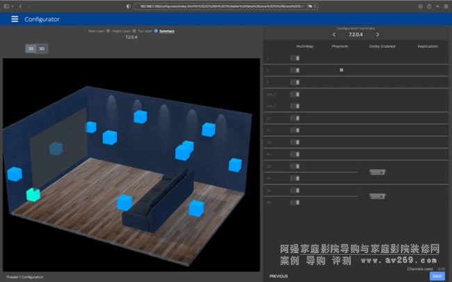The image size is (452, 282).
Task: Click the browser sidebar toggle icon
Action: (7, 6)
